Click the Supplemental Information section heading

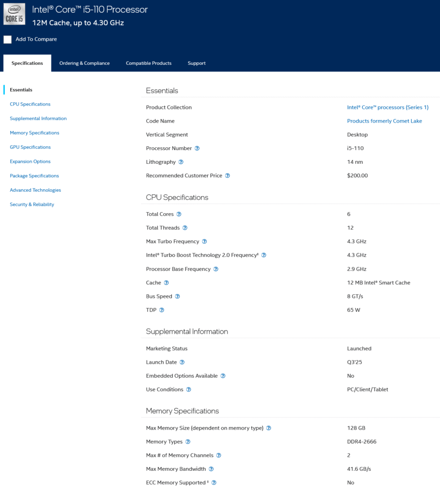187,331
